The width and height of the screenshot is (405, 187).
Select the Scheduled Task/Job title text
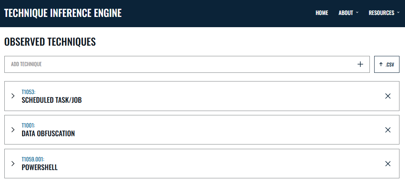(52, 100)
